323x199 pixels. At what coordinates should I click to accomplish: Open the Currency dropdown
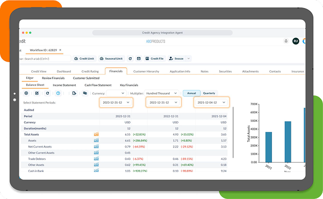(x=117, y=93)
